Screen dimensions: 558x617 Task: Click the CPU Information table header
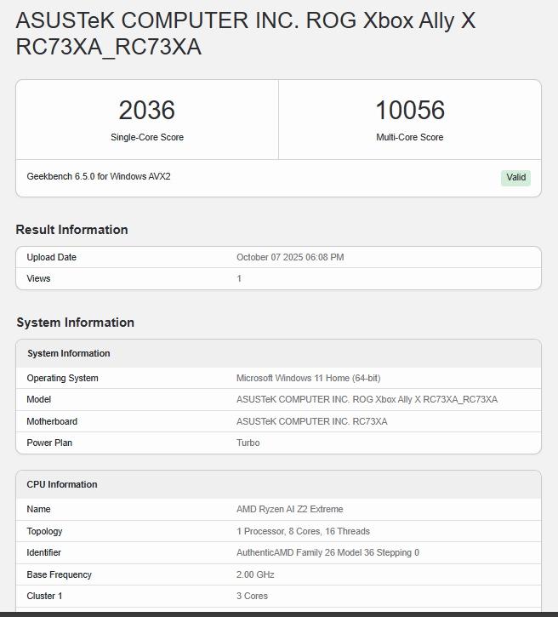(x=61, y=484)
